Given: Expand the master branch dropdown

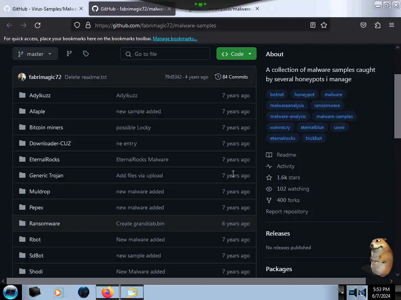Looking at the screenshot, I should [x=35, y=54].
